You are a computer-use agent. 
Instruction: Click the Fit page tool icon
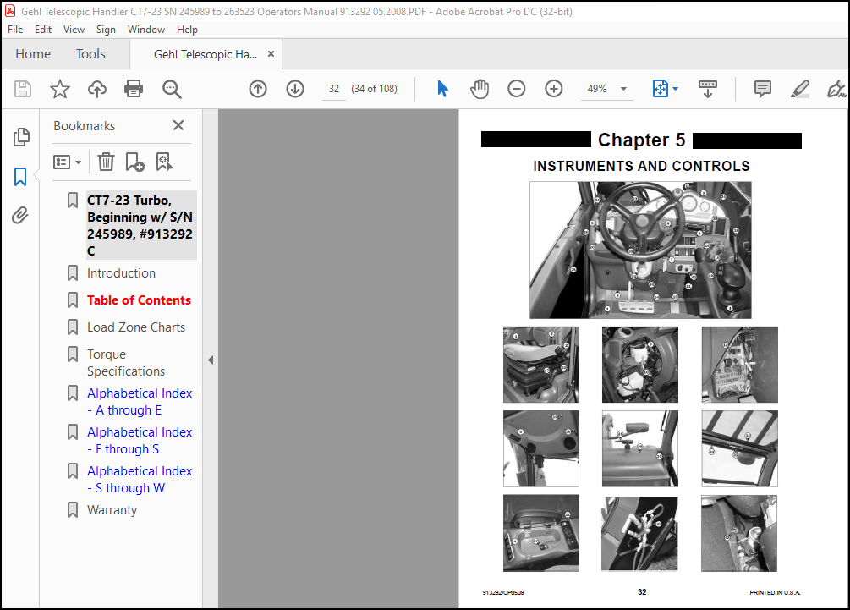tap(661, 88)
